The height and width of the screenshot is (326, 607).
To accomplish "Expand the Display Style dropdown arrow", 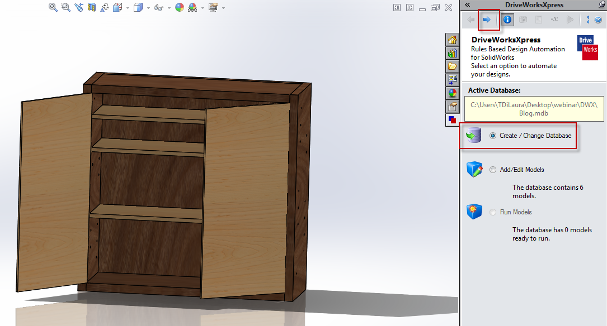I will tap(148, 8).
